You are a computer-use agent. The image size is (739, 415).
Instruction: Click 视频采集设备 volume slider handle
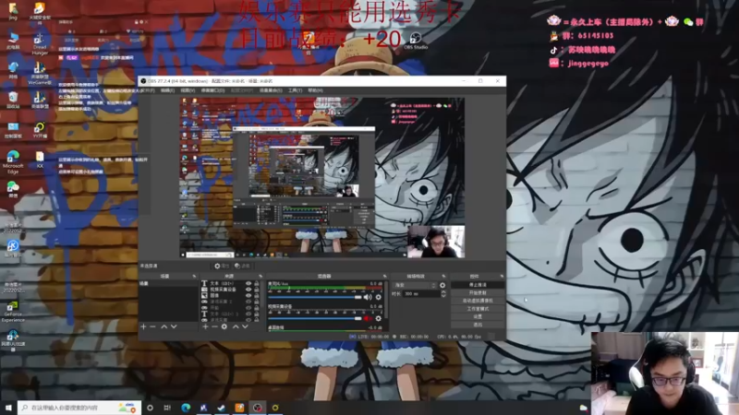pos(357,318)
